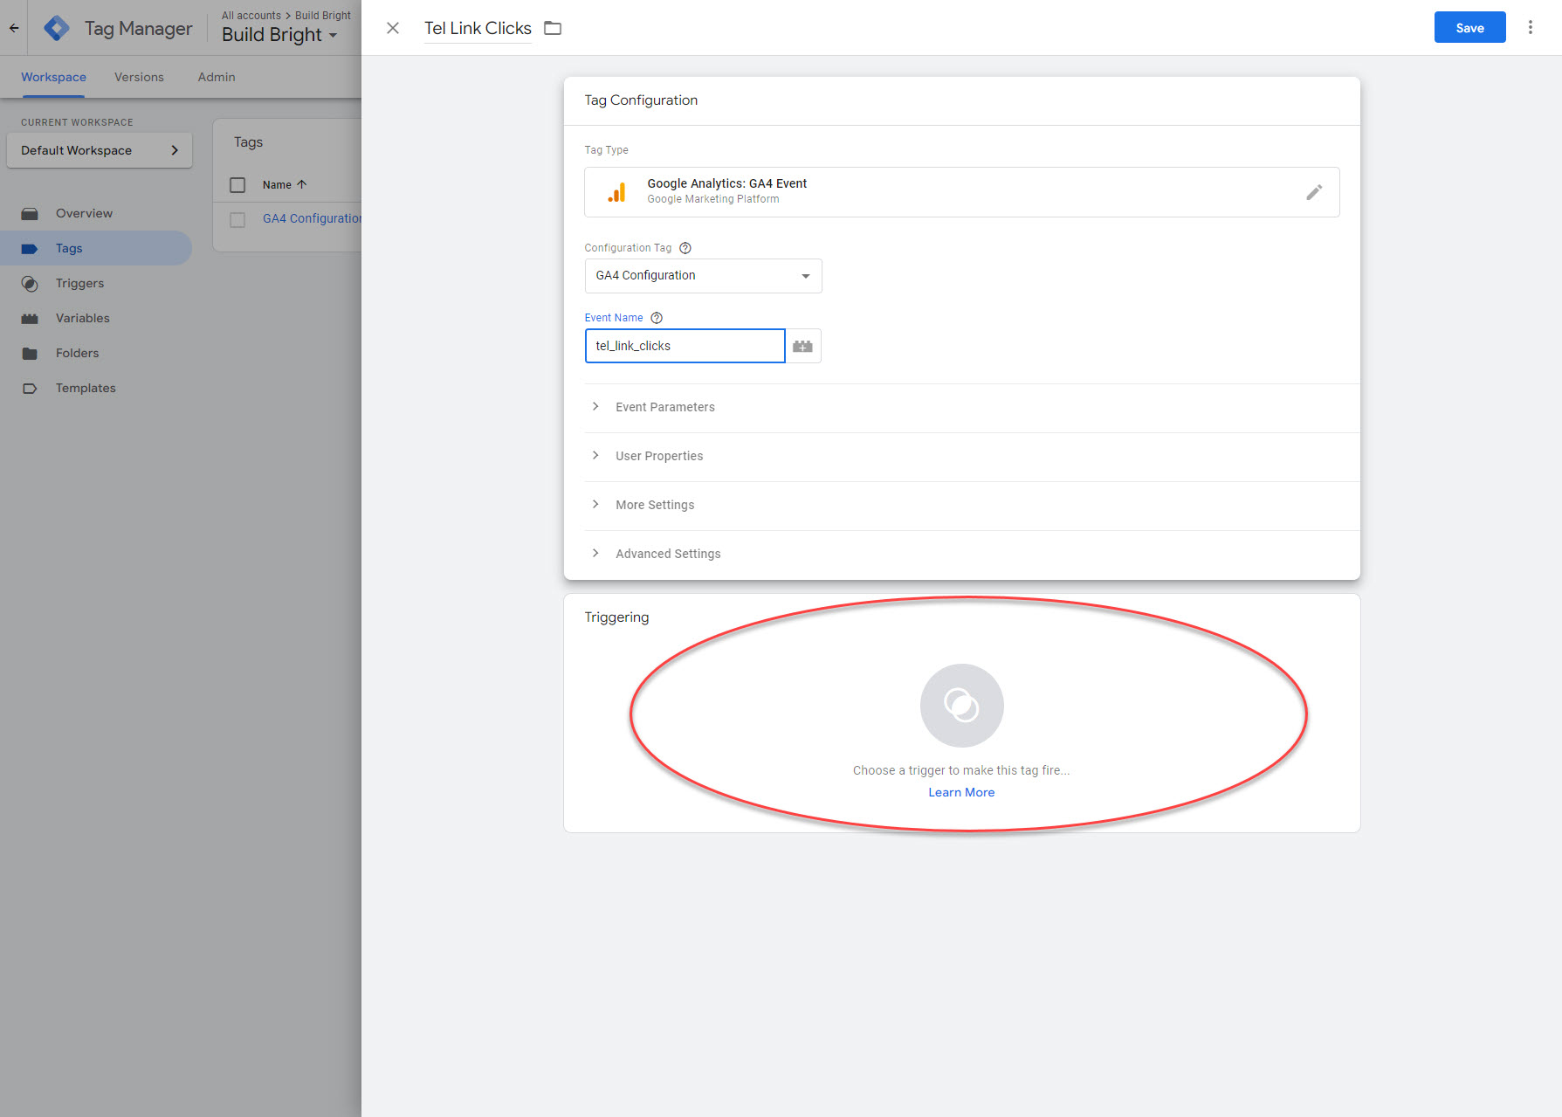The width and height of the screenshot is (1562, 1117).
Task: Expand the Event Parameters section
Action: click(x=664, y=407)
